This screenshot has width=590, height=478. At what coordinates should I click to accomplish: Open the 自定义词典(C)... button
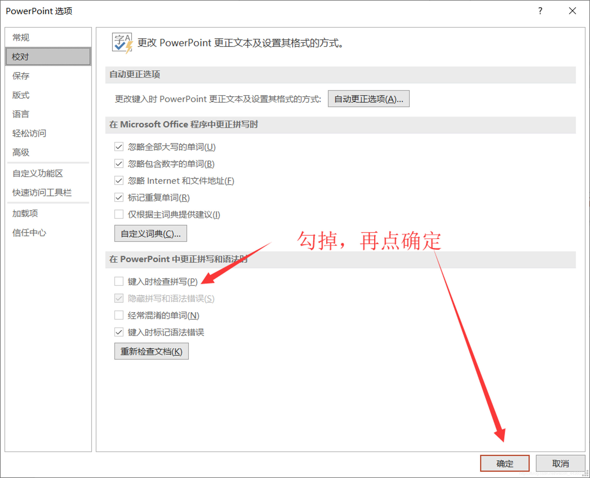pos(151,234)
